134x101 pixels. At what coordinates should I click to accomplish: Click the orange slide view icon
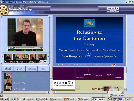(112, 65)
